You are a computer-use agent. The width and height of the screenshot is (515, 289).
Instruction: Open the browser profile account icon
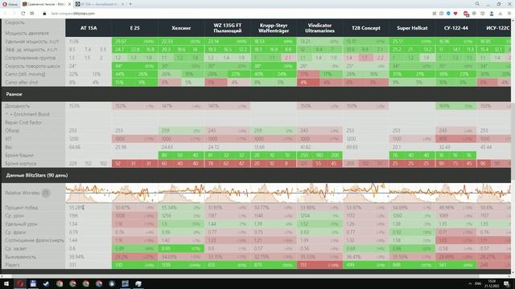pyautogui.click(x=492, y=14)
